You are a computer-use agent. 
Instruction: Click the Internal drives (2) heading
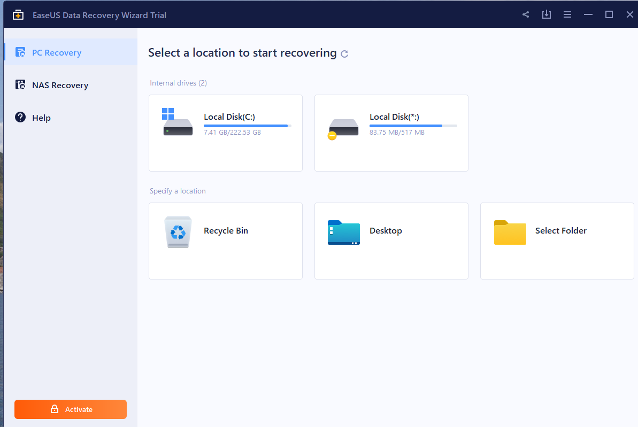coord(178,83)
